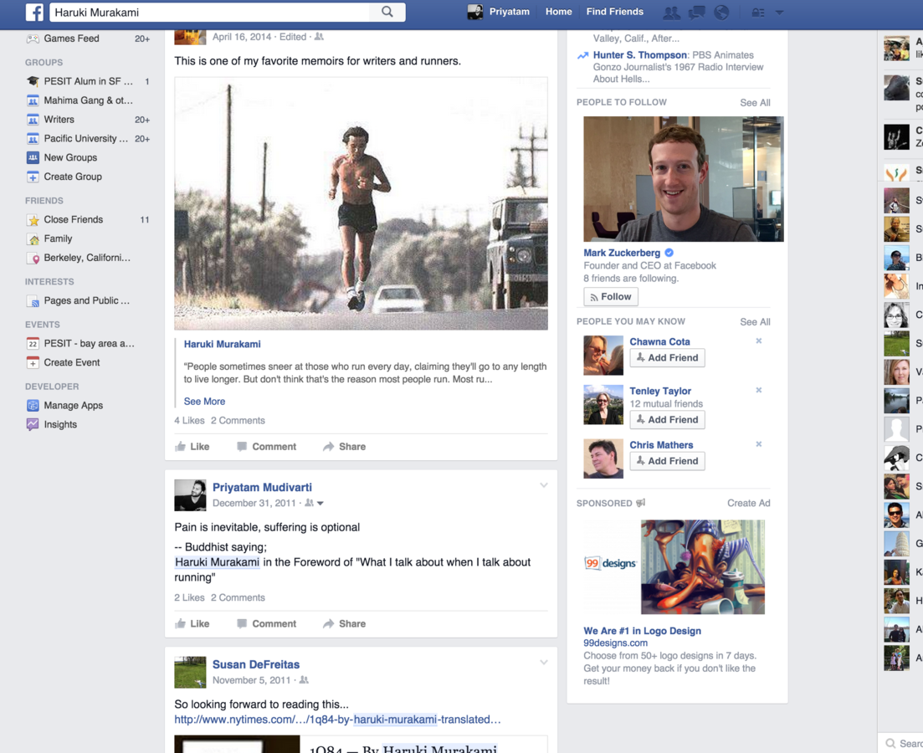Image resolution: width=923 pixels, height=753 pixels.
Task: Open options chevron on Priyatam Mudivarti post
Action: pyautogui.click(x=544, y=485)
